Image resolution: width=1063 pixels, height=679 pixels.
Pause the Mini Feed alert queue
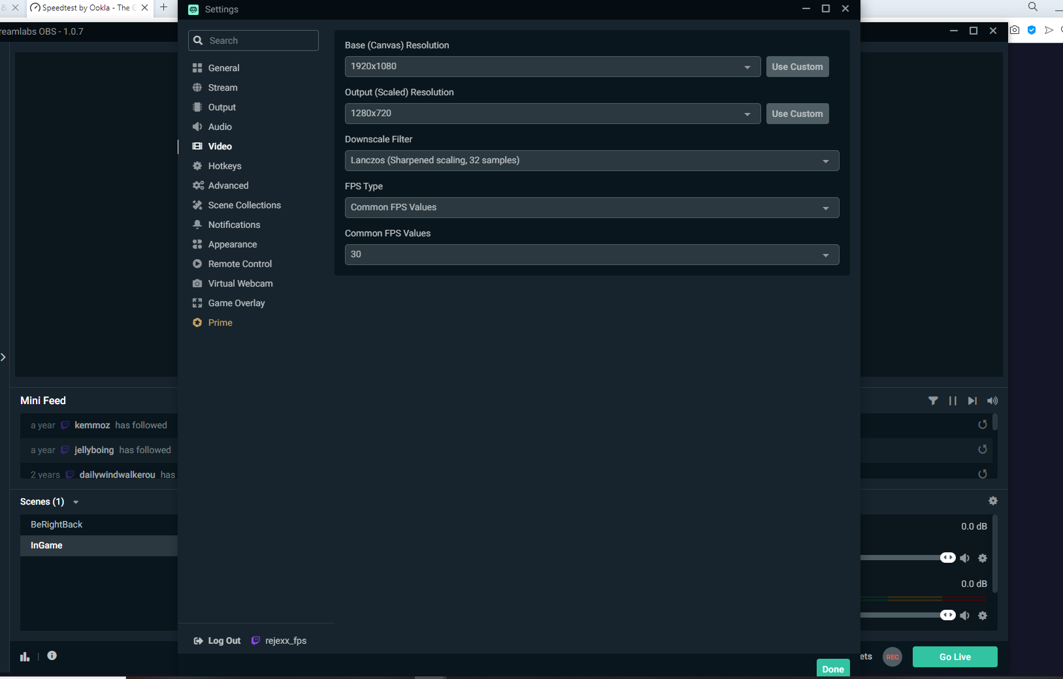tap(953, 401)
